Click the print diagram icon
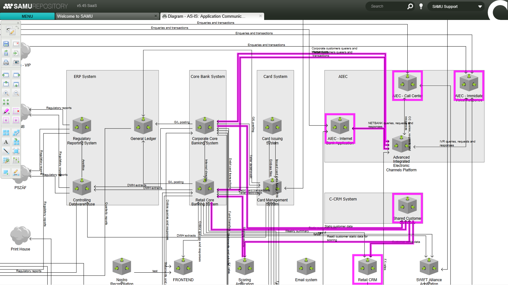Viewport: 508px width, 285px height. click(6, 62)
